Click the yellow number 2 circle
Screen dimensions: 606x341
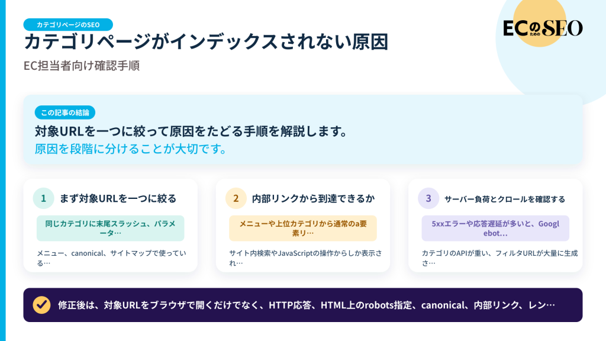coord(236,198)
